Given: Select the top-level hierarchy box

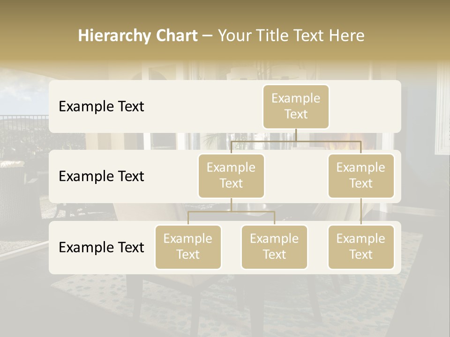Looking at the screenshot, I should tap(296, 106).
